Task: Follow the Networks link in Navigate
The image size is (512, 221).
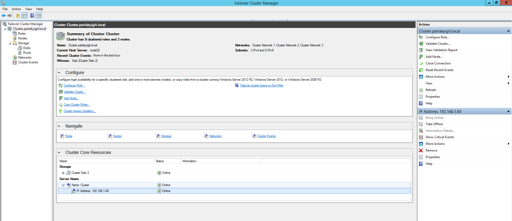Action: pyautogui.click(x=215, y=136)
